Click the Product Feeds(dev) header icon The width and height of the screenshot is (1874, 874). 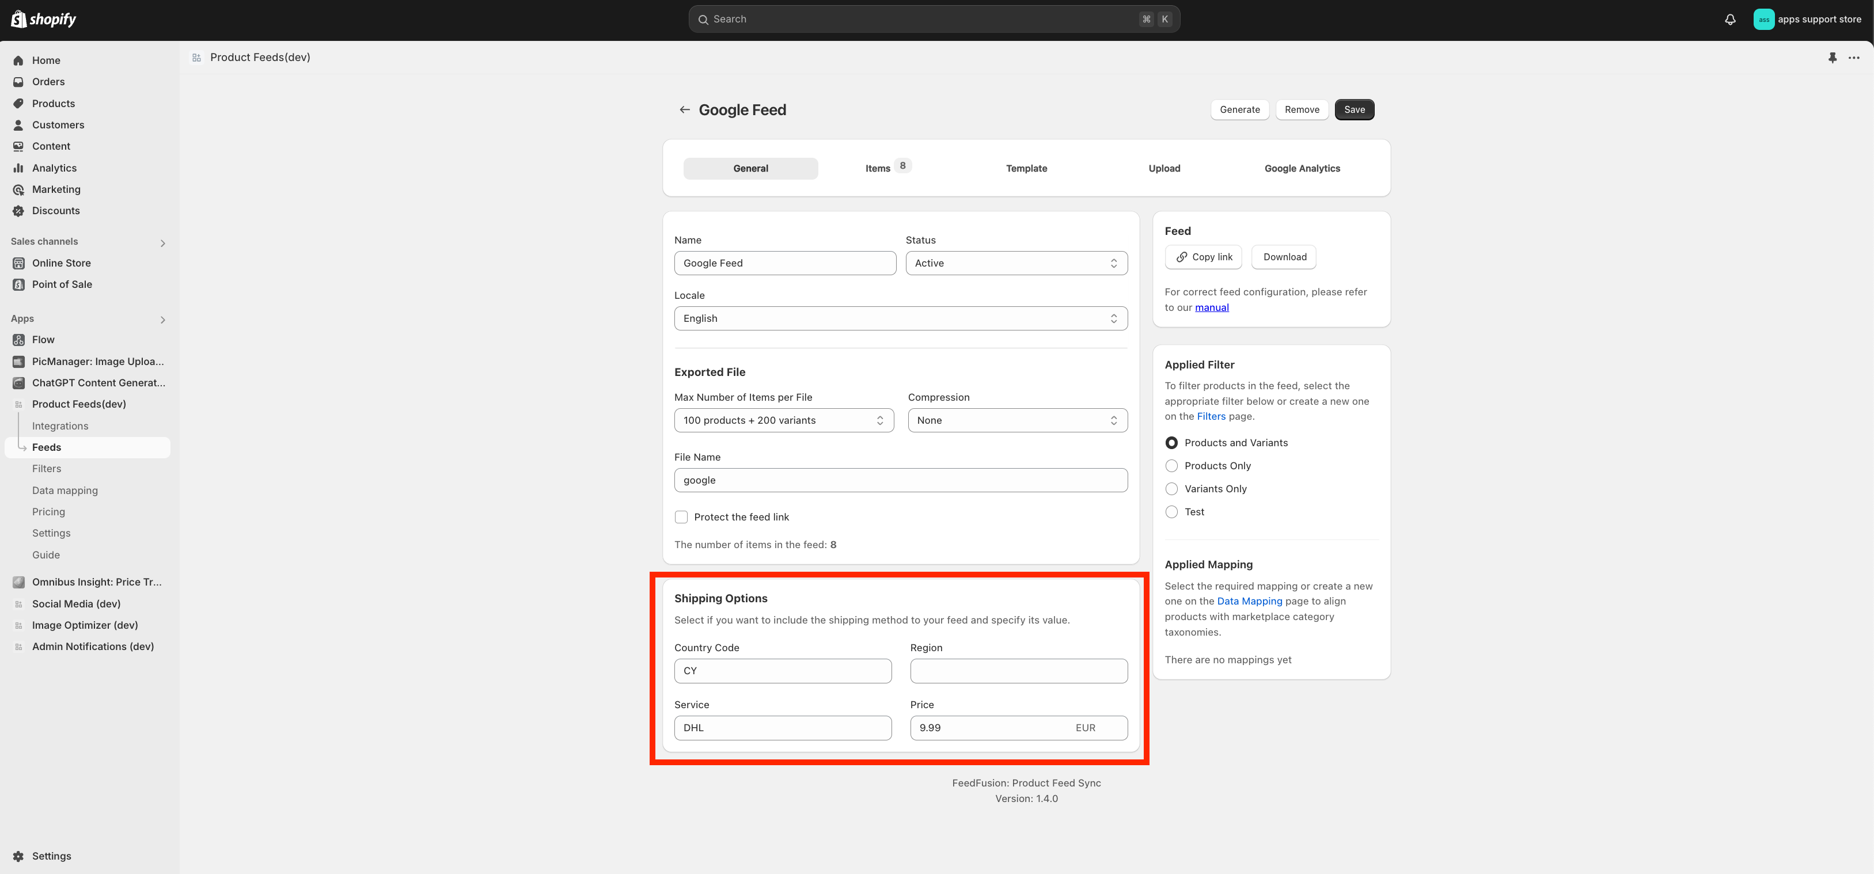click(196, 58)
